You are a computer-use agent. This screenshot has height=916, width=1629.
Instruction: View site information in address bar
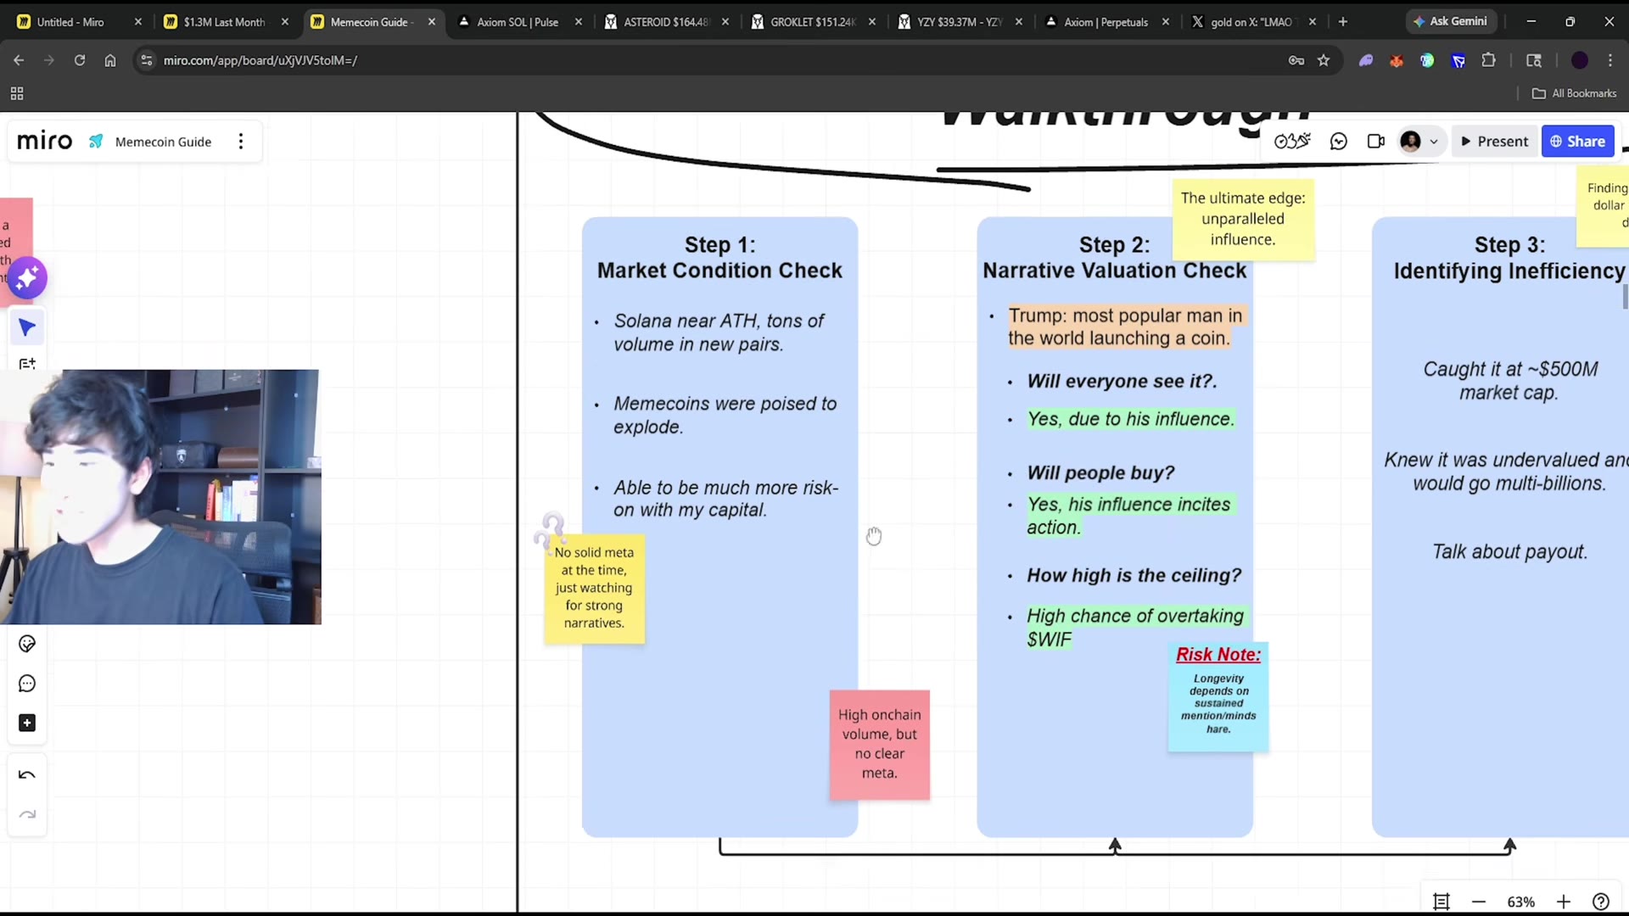coord(146,60)
